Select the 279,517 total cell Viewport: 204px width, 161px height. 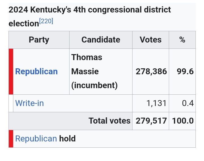point(151,121)
